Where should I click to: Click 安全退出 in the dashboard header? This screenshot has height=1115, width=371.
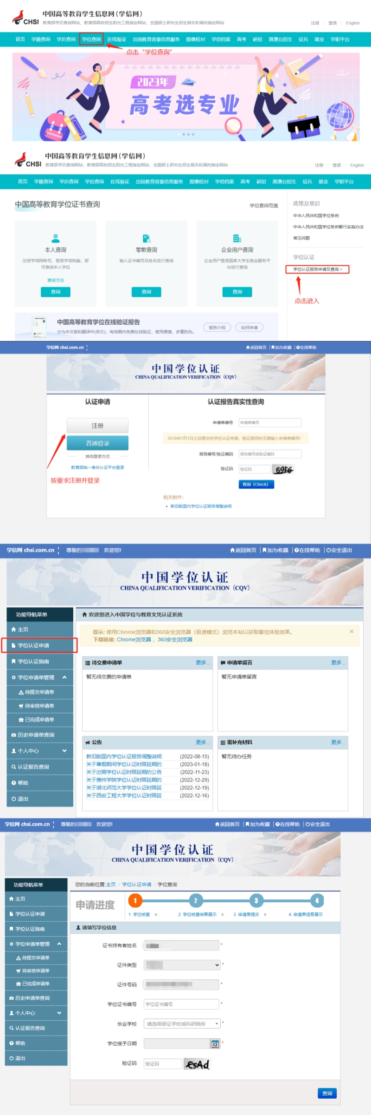pos(339,550)
